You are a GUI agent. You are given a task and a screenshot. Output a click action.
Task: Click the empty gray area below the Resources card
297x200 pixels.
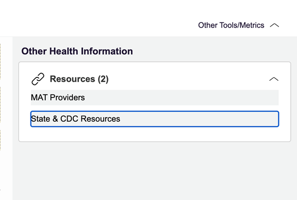click(155, 170)
